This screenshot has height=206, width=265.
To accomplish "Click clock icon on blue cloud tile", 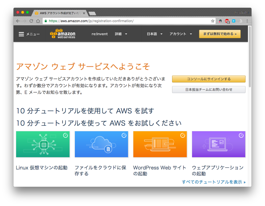I will click(x=124, y=135).
